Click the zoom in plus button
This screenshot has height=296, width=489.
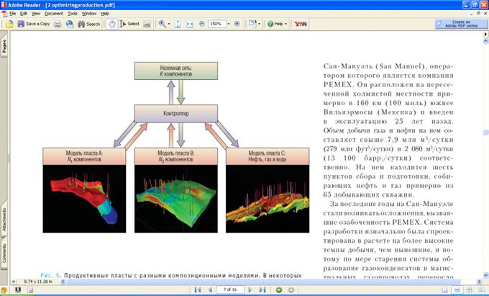[237, 24]
